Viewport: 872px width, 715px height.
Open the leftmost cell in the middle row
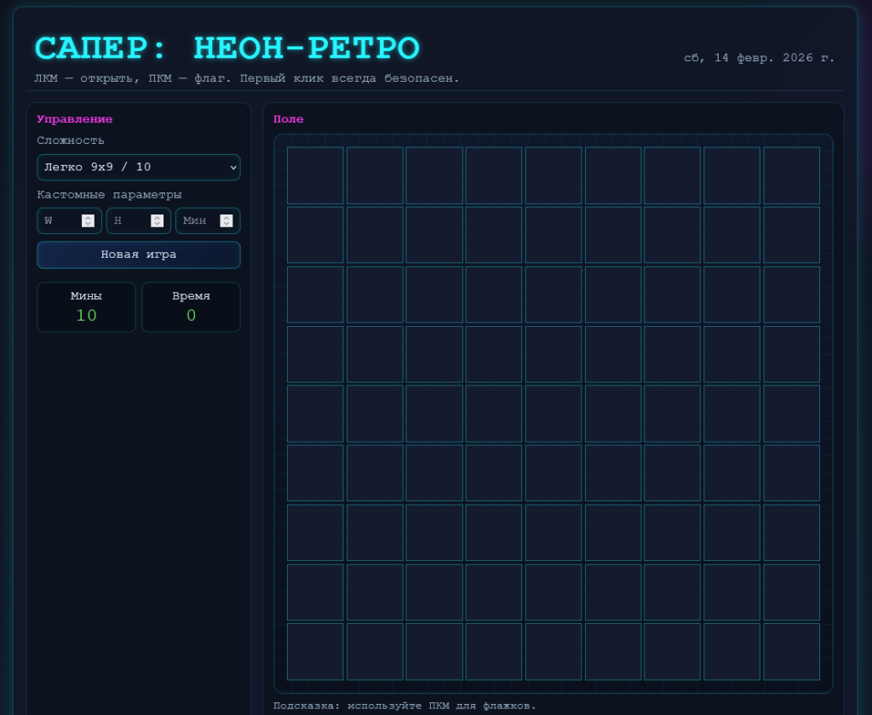click(315, 413)
